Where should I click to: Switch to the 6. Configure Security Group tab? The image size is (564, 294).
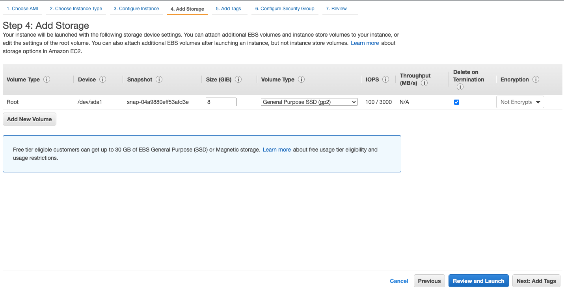pos(285,9)
